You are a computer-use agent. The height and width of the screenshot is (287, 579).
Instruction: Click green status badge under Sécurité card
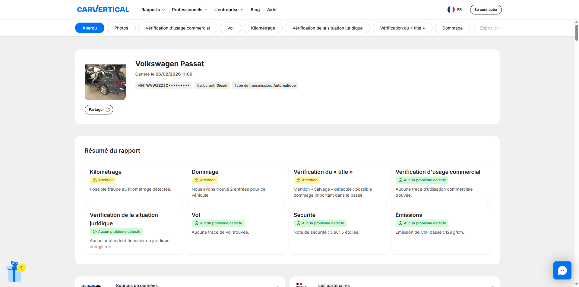point(320,223)
